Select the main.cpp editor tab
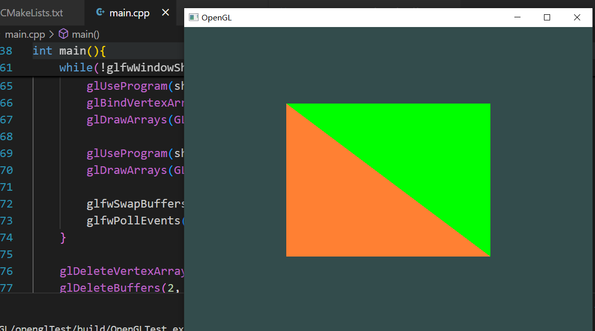 [x=129, y=13]
